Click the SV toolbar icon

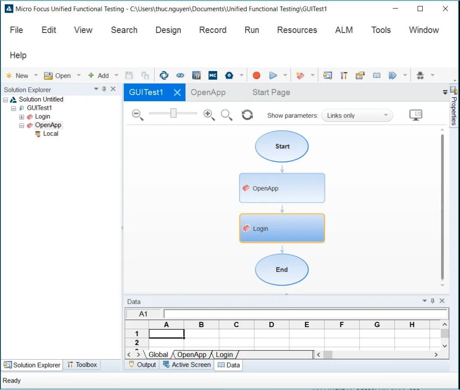(x=196, y=75)
